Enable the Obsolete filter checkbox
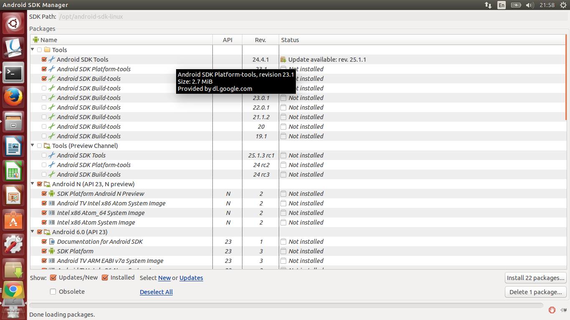The height and width of the screenshot is (320, 570). (53, 292)
